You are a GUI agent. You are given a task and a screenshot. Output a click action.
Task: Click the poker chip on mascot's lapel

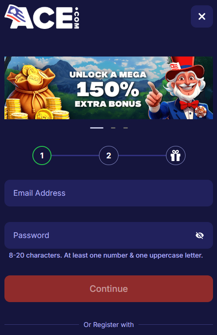pyautogui.click(x=201, y=111)
